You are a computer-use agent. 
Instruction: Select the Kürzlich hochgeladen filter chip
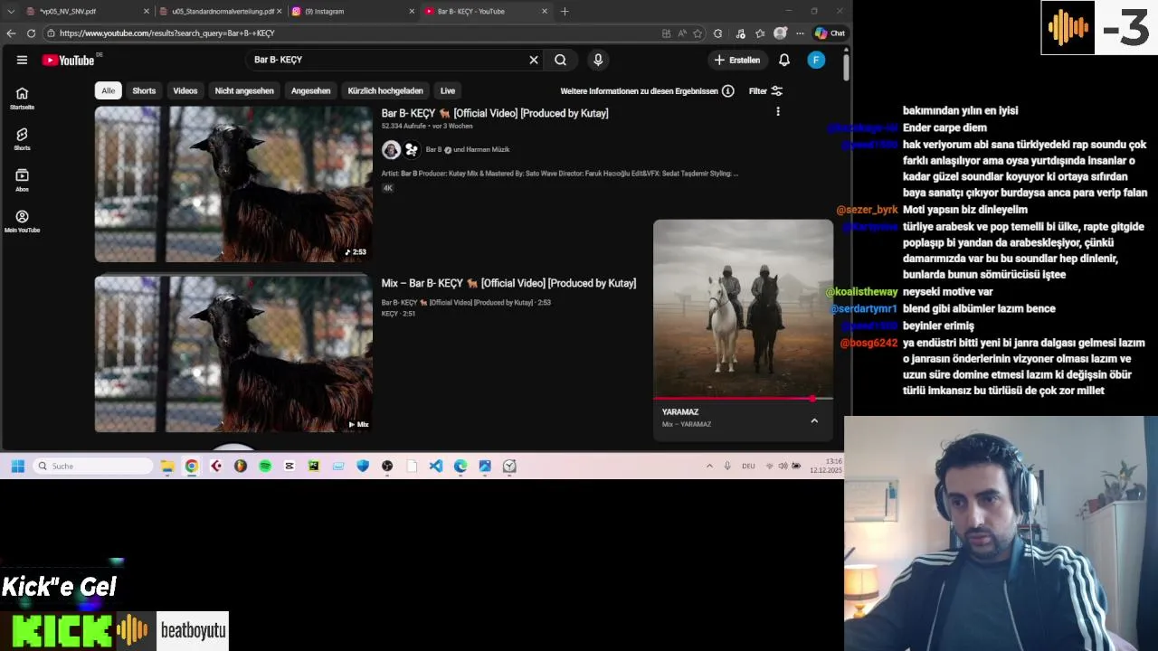point(385,90)
